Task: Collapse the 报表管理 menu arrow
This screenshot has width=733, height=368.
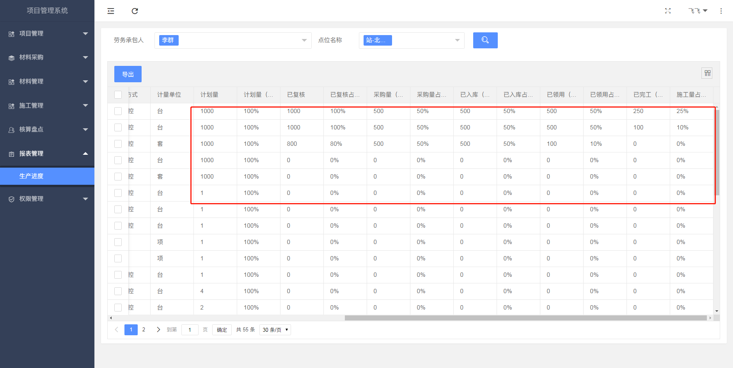Action: click(x=85, y=153)
